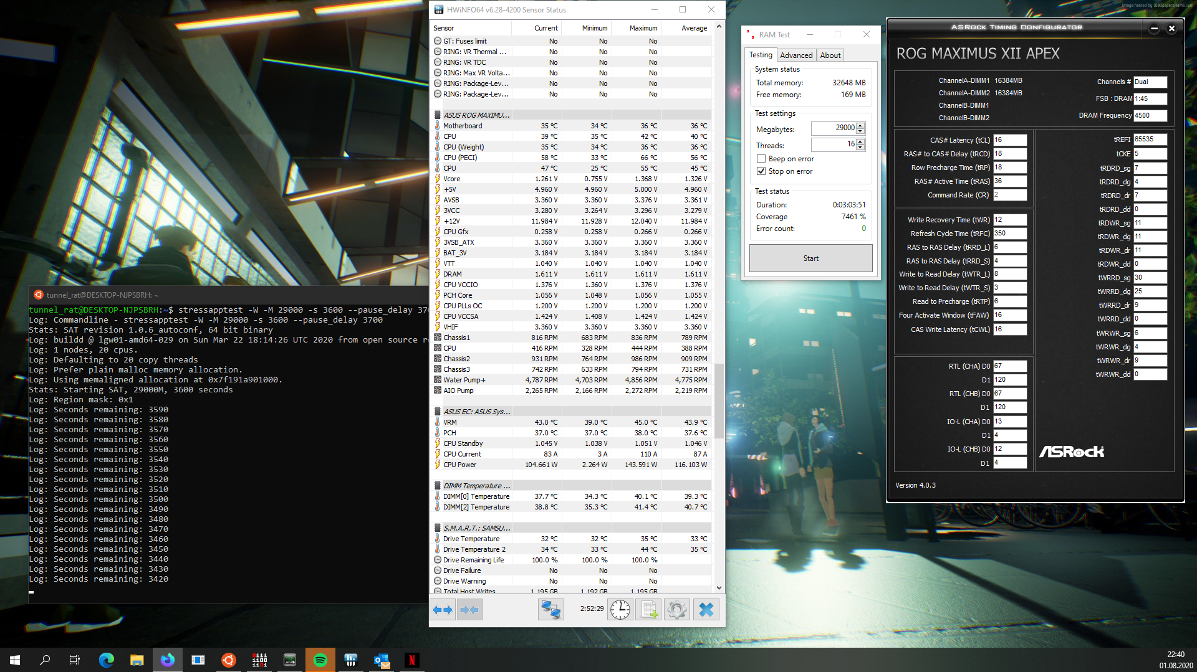
Task: Click the CAS# Latency (tCL) field
Action: pos(1010,140)
